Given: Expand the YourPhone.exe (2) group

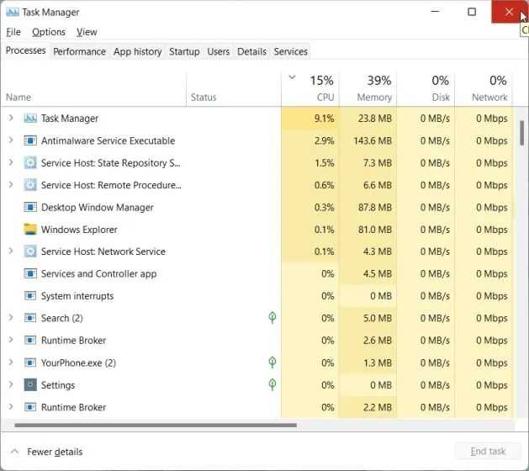Looking at the screenshot, I should (x=10, y=363).
